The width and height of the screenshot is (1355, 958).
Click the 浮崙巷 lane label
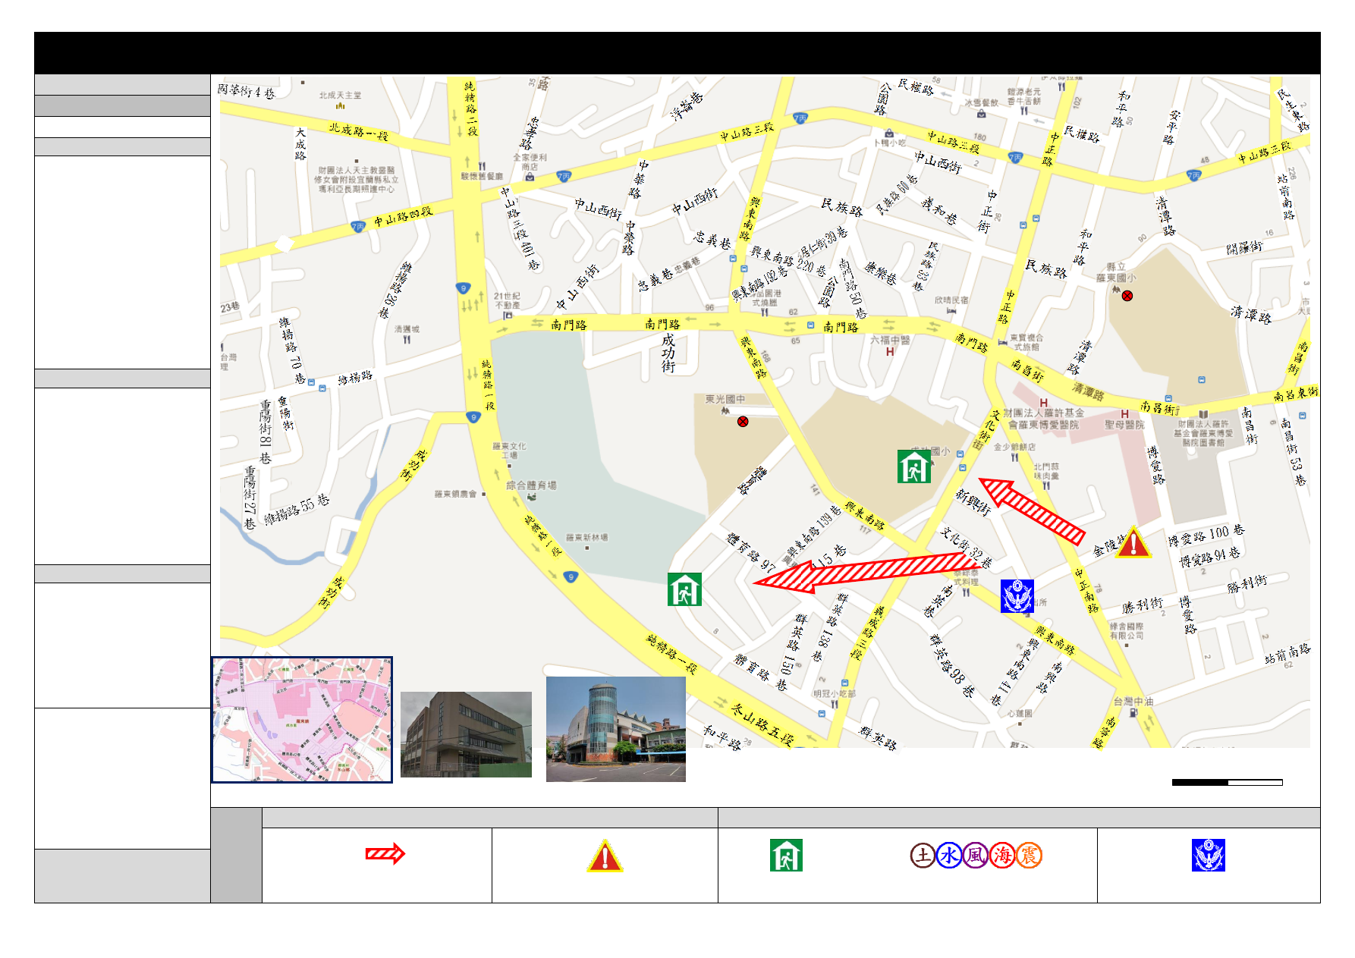pyautogui.click(x=687, y=106)
